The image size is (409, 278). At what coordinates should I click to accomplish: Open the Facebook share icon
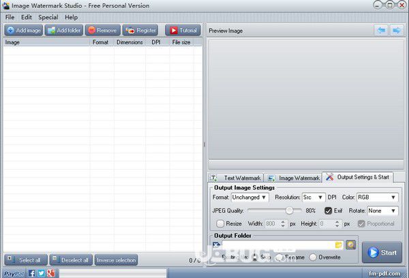(32, 273)
